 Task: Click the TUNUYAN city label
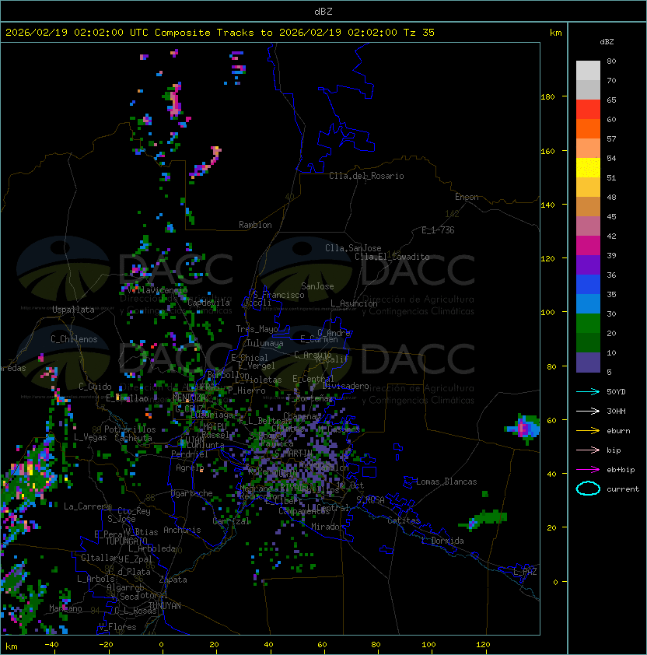click(x=165, y=606)
